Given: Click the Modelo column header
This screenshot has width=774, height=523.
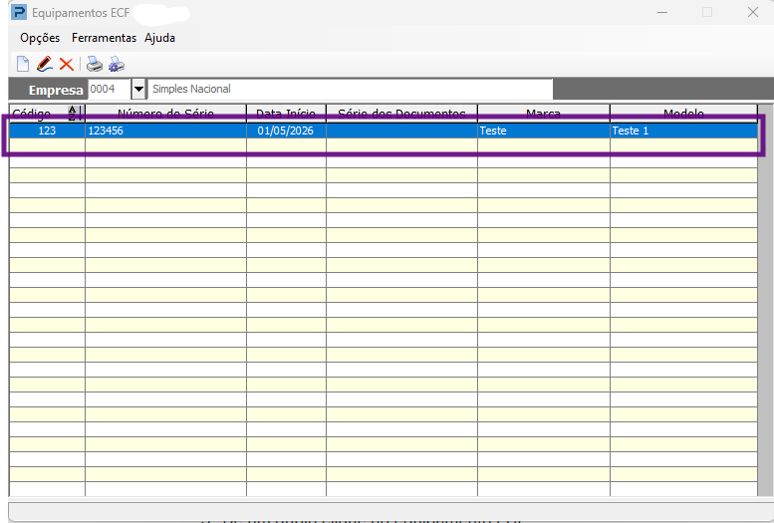Looking at the screenshot, I should click(x=683, y=114).
